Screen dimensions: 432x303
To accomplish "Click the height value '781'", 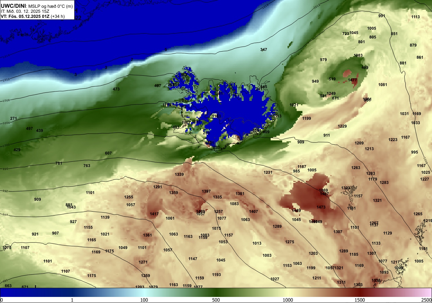I will click(x=59, y=163).
